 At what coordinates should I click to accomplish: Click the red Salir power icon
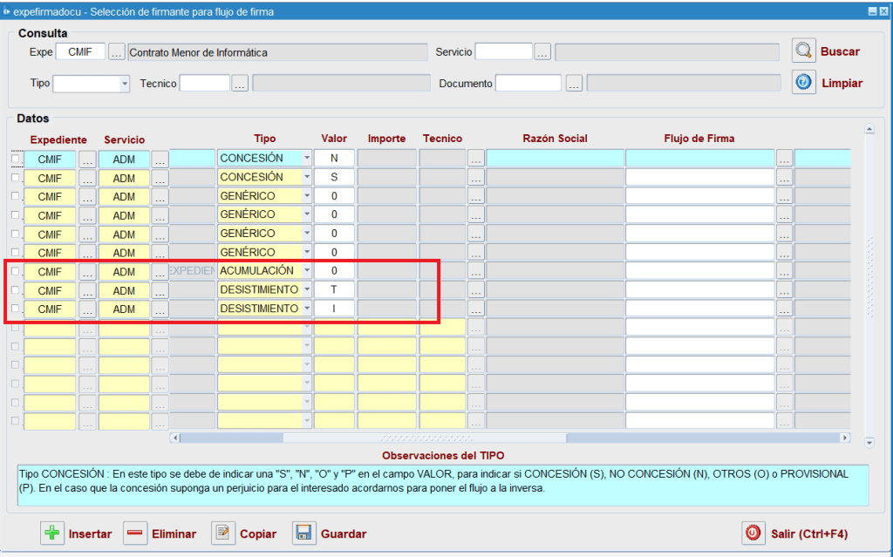pyautogui.click(x=753, y=533)
